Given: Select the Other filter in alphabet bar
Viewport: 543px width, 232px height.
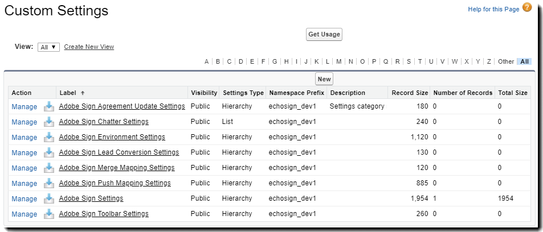Looking at the screenshot, I should click(505, 61).
